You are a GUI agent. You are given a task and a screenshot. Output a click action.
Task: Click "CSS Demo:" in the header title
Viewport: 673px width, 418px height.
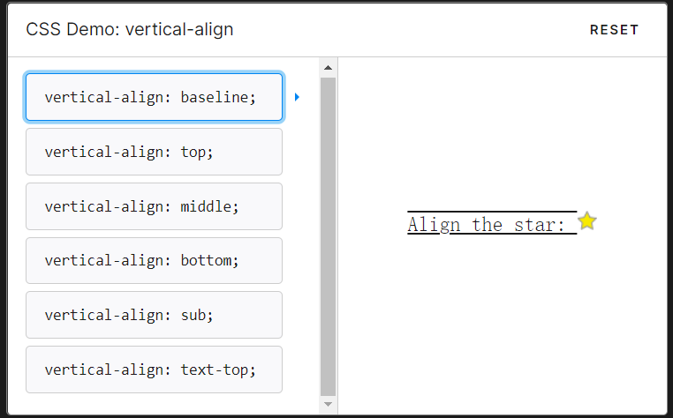[x=73, y=29]
